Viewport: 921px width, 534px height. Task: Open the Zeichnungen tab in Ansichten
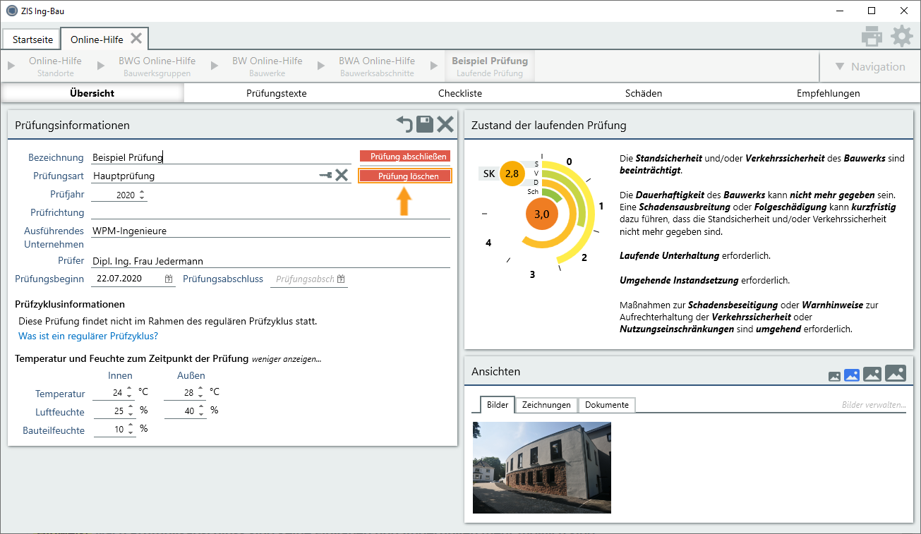coord(546,405)
